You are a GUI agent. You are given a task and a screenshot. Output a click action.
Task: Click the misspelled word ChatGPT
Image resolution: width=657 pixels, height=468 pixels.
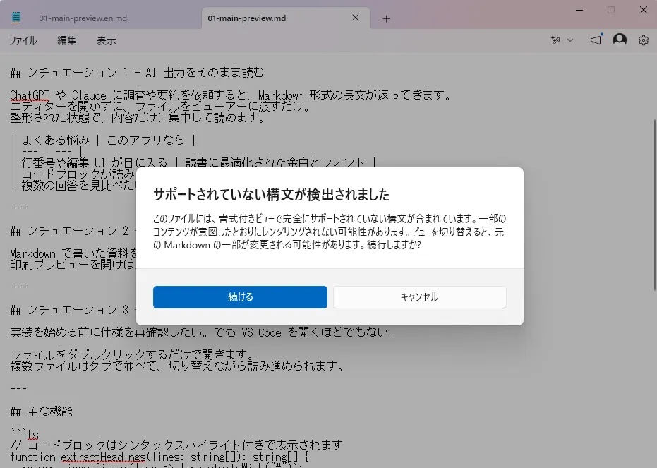coord(30,95)
